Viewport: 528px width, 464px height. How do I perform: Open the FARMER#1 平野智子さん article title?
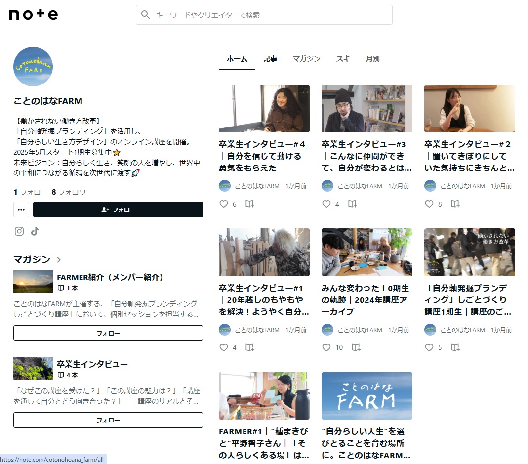[264, 443]
